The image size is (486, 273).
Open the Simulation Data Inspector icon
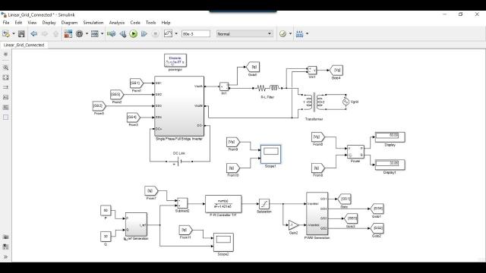pyautogui.click(x=168, y=33)
